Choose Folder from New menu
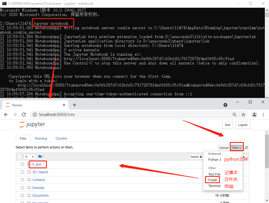This screenshot has height=203, width=269. point(213,180)
